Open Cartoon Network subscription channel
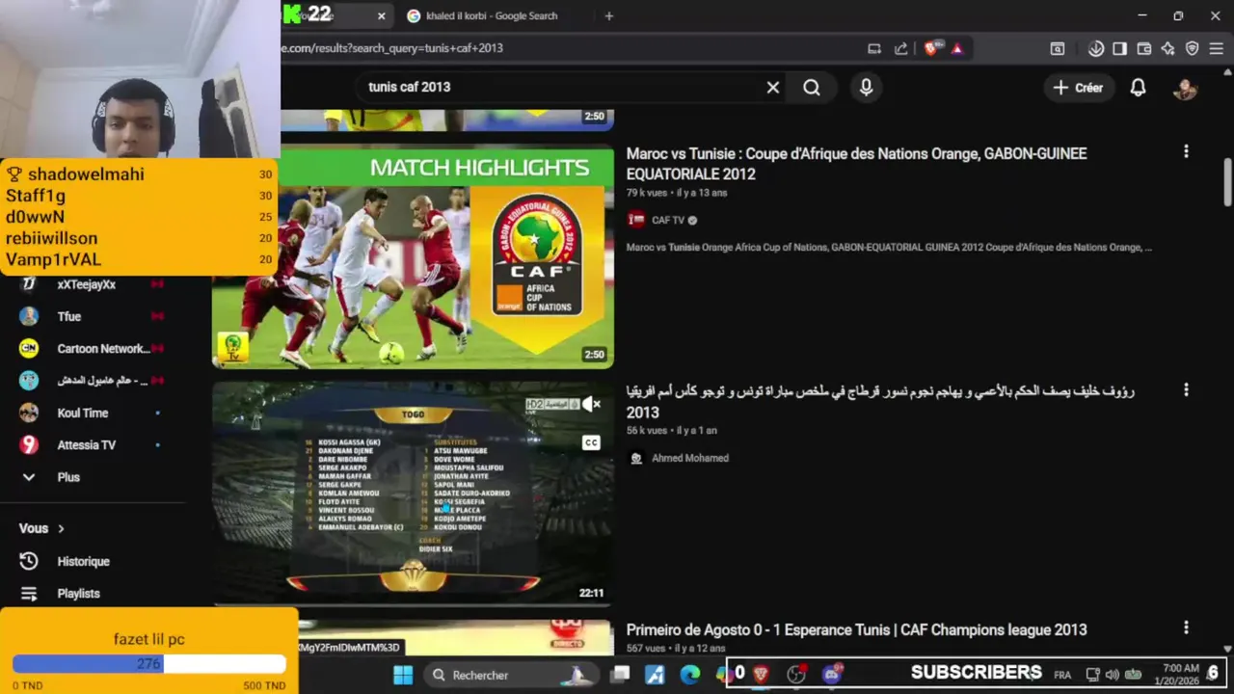The width and height of the screenshot is (1234, 694). [x=101, y=348]
